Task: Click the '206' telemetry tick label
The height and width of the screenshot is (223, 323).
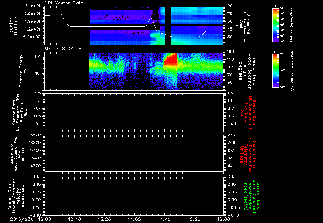Action: click(231, 143)
